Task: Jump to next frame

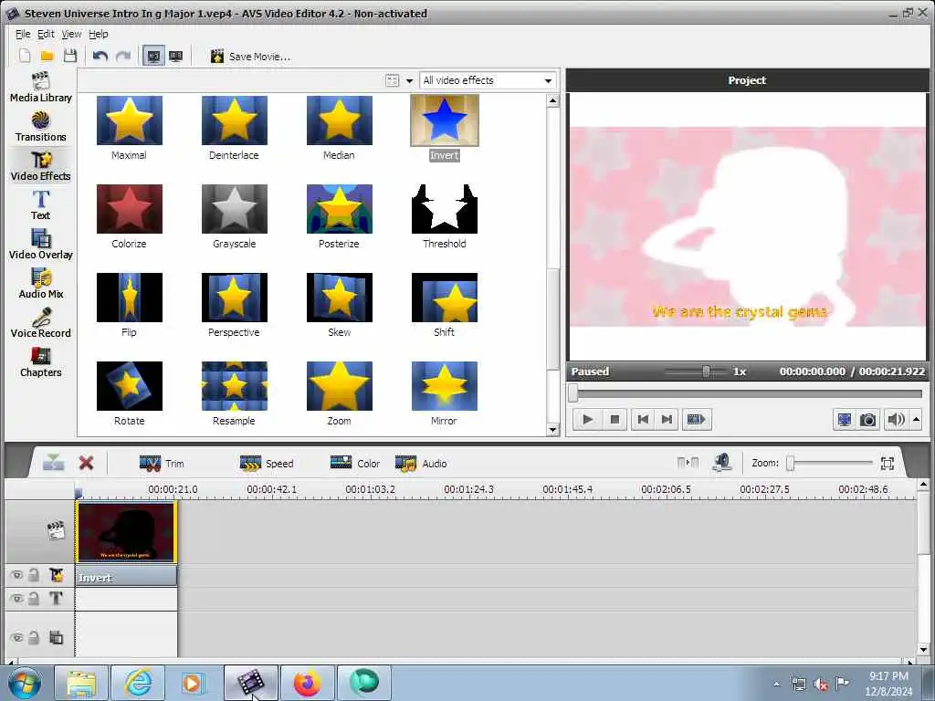Action: pos(667,420)
